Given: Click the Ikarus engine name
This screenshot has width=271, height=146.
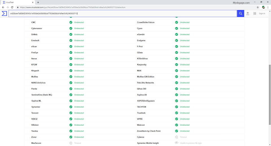Looking at the screenshot, I should tap(34, 58).
